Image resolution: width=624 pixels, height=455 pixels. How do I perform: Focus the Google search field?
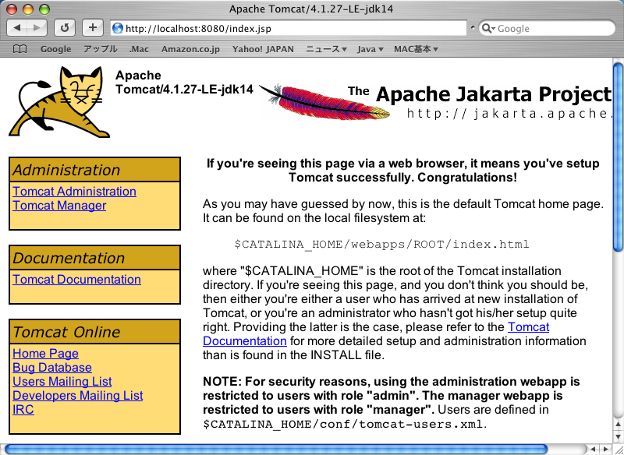point(547,28)
